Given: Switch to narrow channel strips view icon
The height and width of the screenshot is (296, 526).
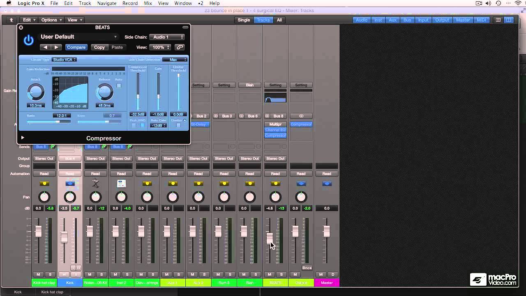Looking at the screenshot, I should coord(498,20).
